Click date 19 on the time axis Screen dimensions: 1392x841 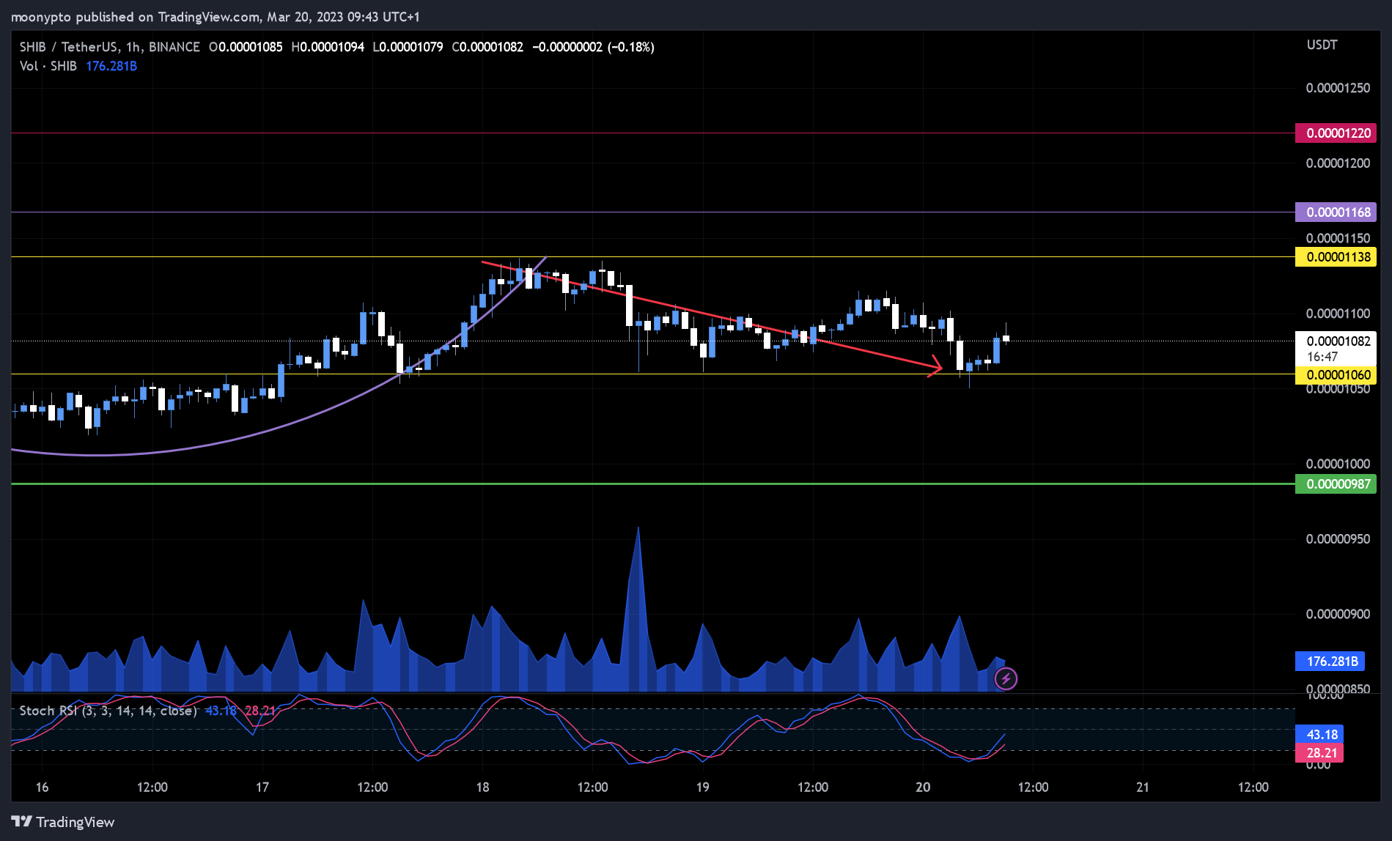(x=702, y=788)
